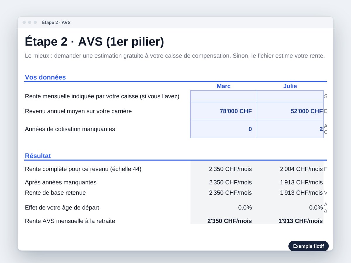Click Julie's rente complète value 2'004 CHF/mois
The height and width of the screenshot is (263, 351).
pyautogui.click(x=301, y=169)
